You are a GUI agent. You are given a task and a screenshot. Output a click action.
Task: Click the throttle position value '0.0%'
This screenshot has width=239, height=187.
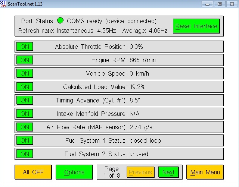click(x=136, y=47)
